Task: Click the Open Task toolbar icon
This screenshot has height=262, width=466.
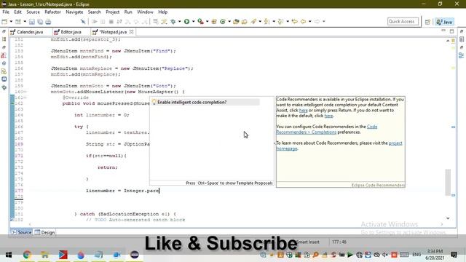Action: pos(245,21)
